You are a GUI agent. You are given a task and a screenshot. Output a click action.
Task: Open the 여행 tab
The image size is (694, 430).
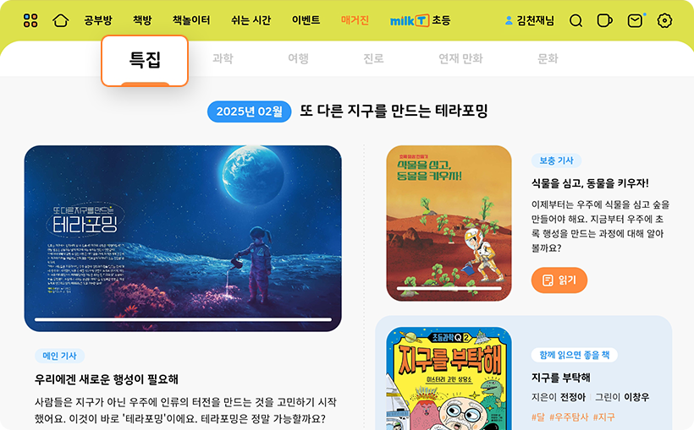[298, 58]
